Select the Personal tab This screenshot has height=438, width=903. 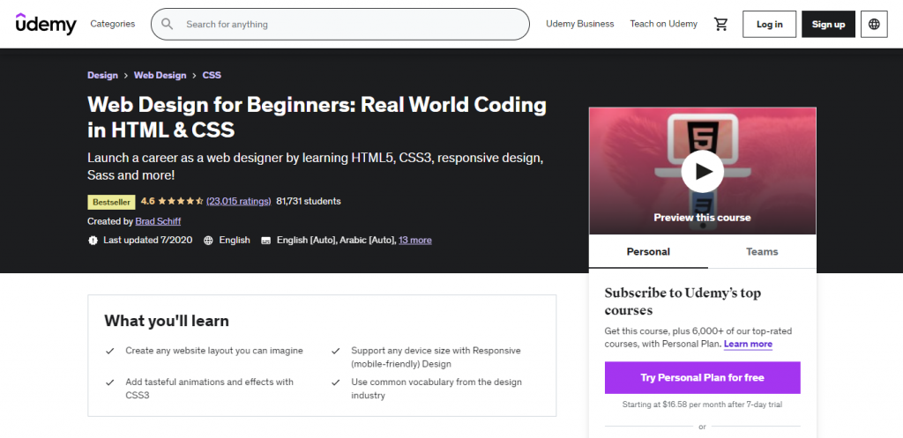pyautogui.click(x=648, y=251)
